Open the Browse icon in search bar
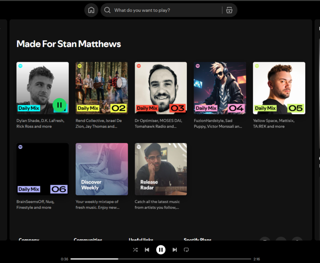Image resolution: width=320 pixels, height=263 pixels. pos(229,10)
